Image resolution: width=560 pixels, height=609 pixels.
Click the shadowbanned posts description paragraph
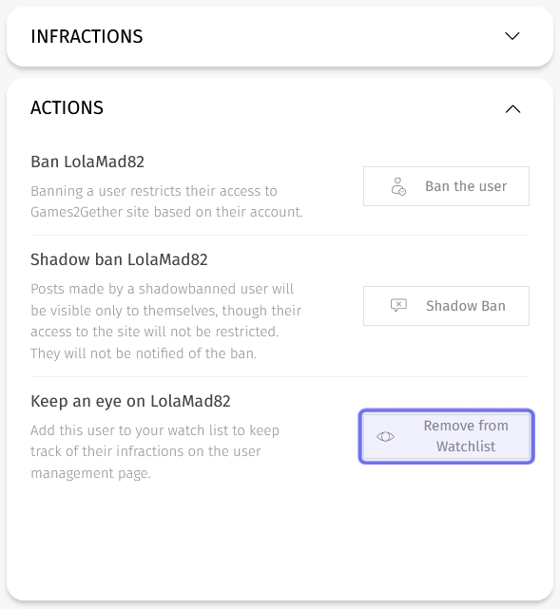166,321
